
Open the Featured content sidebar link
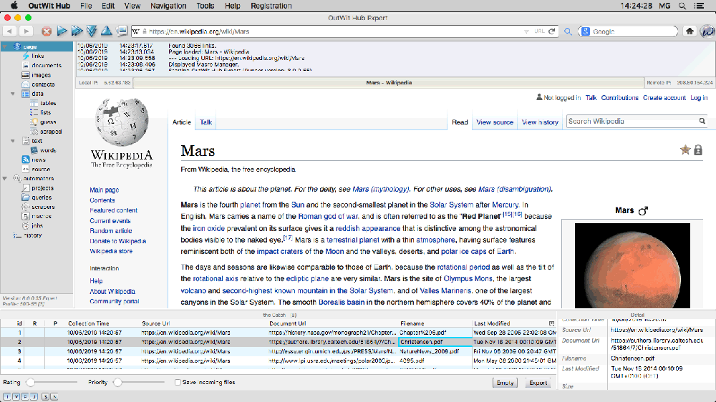113,210
